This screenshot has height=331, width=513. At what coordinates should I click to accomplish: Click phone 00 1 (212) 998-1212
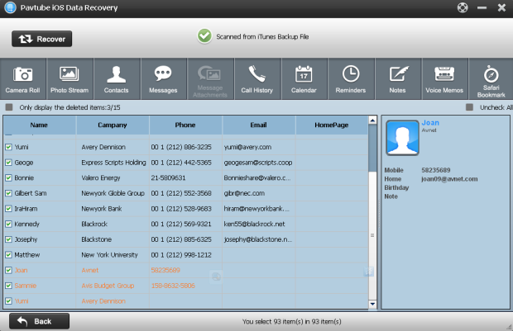[x=181, y=255]
